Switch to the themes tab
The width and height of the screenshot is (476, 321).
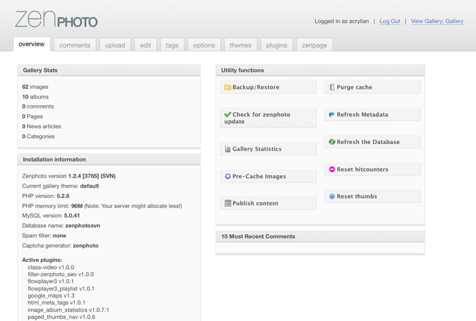(241, 45)
